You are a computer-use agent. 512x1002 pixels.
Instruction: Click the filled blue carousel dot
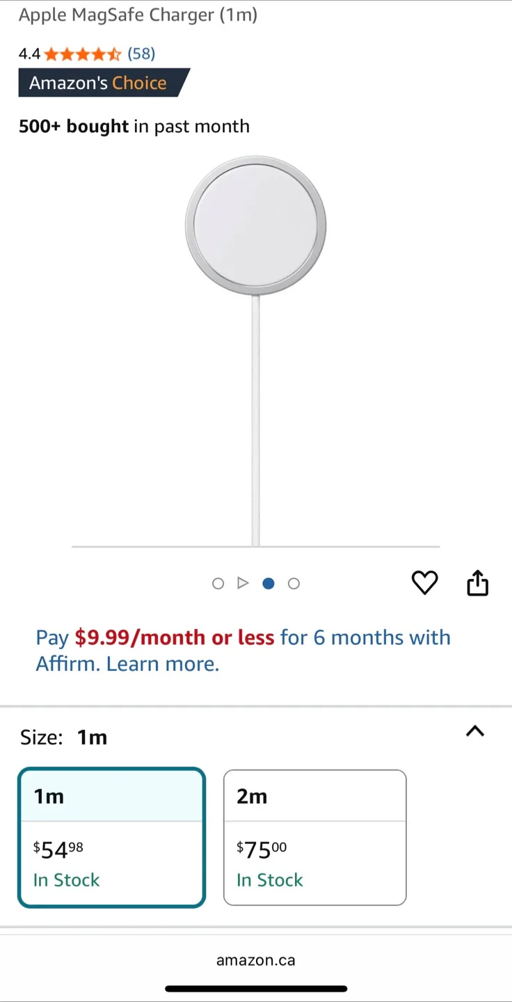coord(269,584)
